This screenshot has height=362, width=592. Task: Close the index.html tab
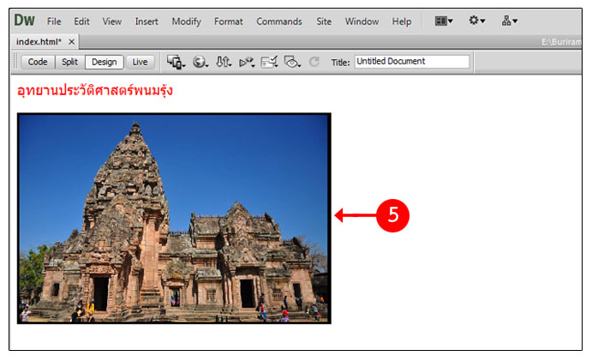coord(72,41)
